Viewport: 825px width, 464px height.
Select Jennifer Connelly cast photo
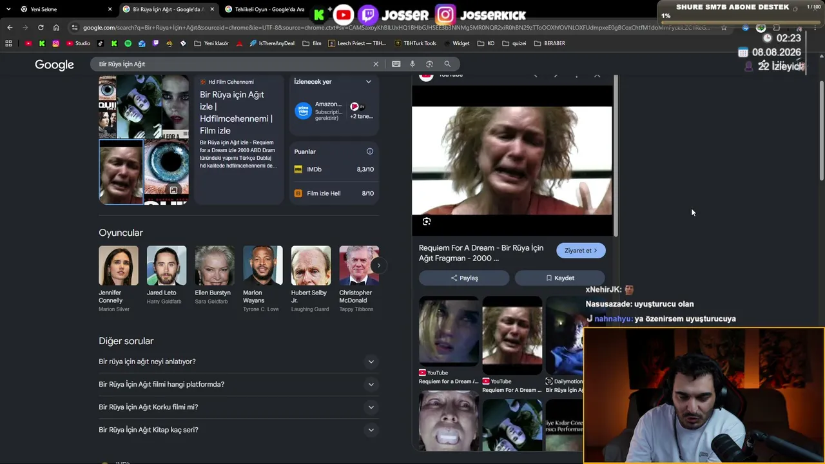[119, 266]
